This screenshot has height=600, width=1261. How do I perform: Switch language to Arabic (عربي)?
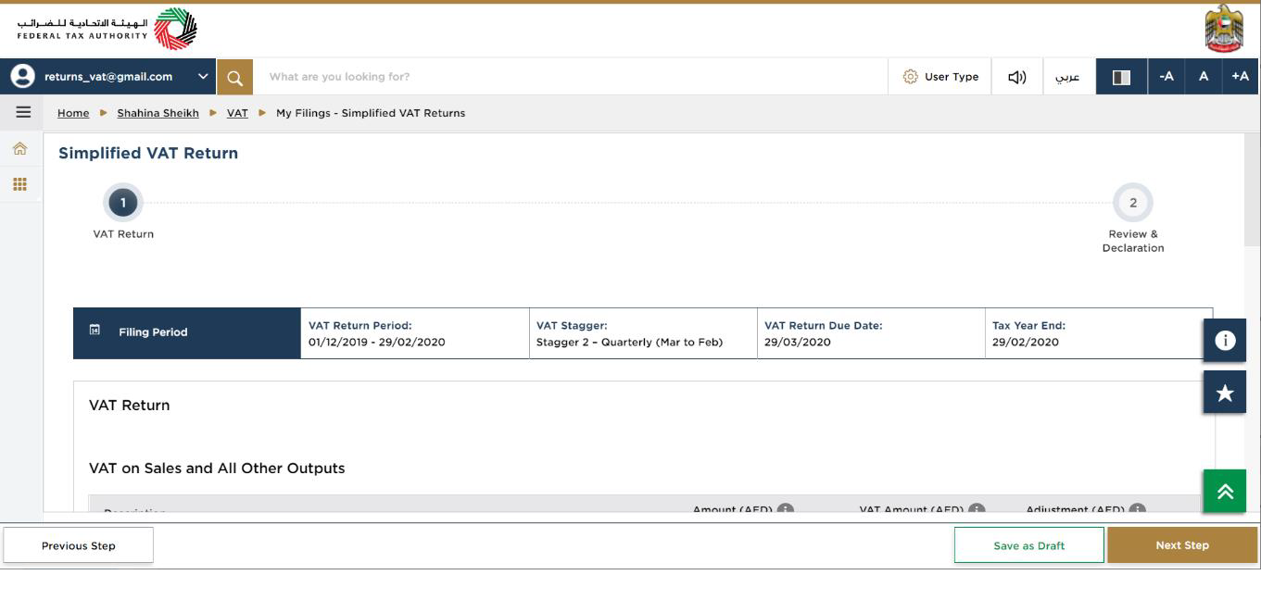click(1068, 77)
